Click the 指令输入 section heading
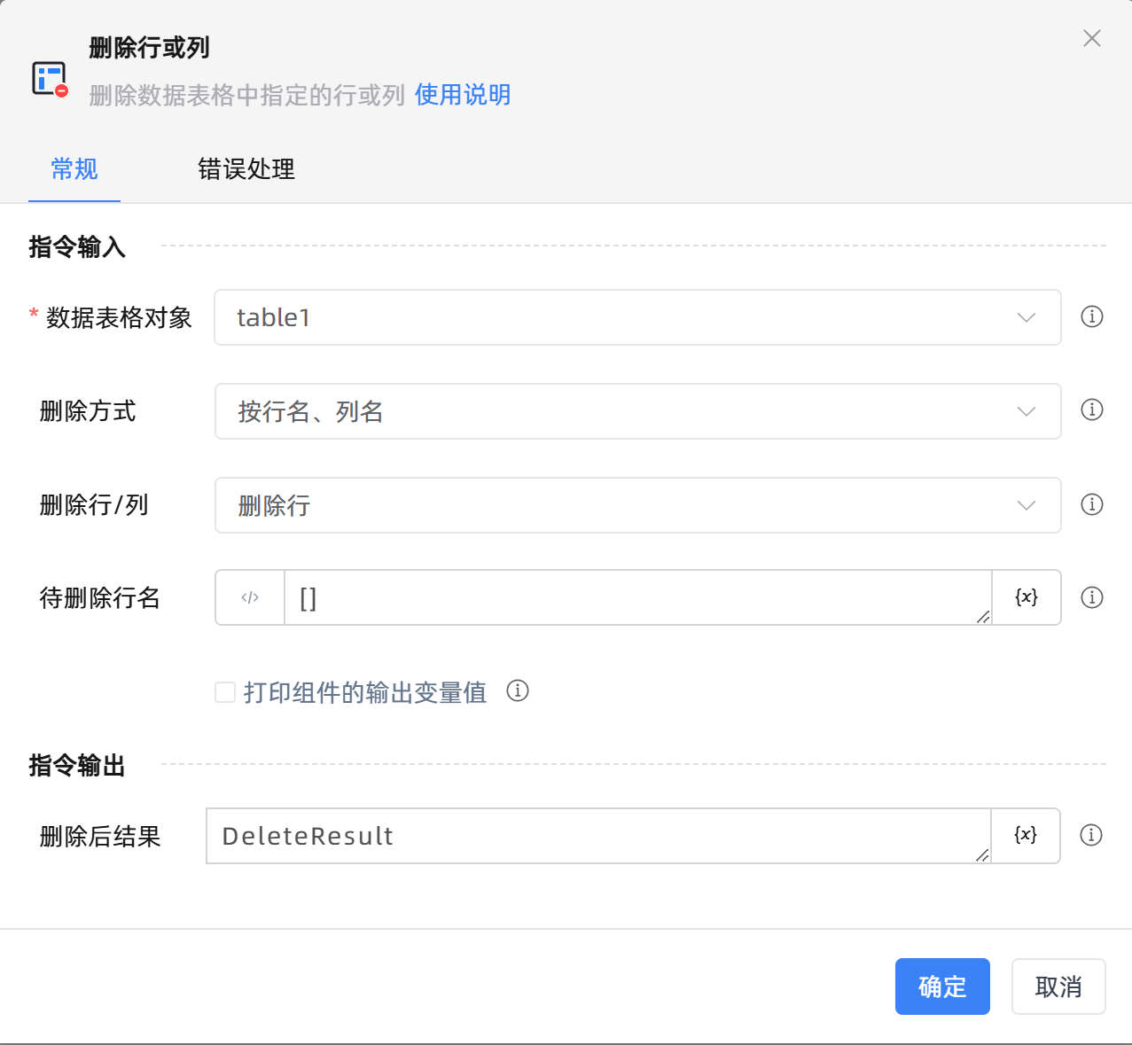Viewport: 1132px width, 1045px height. pyautogui.click(x=77, y=246)
